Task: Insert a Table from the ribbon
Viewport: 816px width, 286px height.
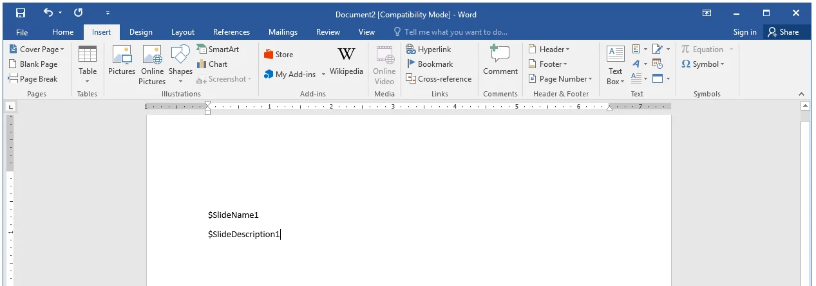Action: tap(88, 64)
